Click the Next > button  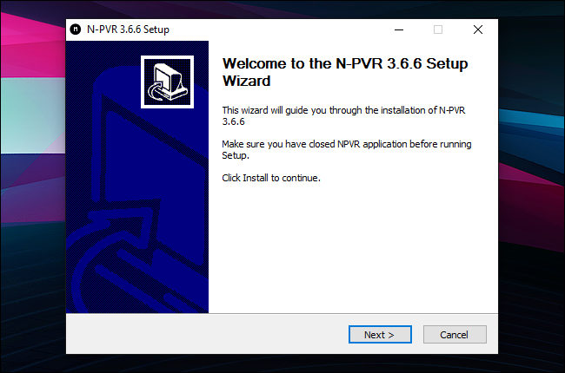380,335
